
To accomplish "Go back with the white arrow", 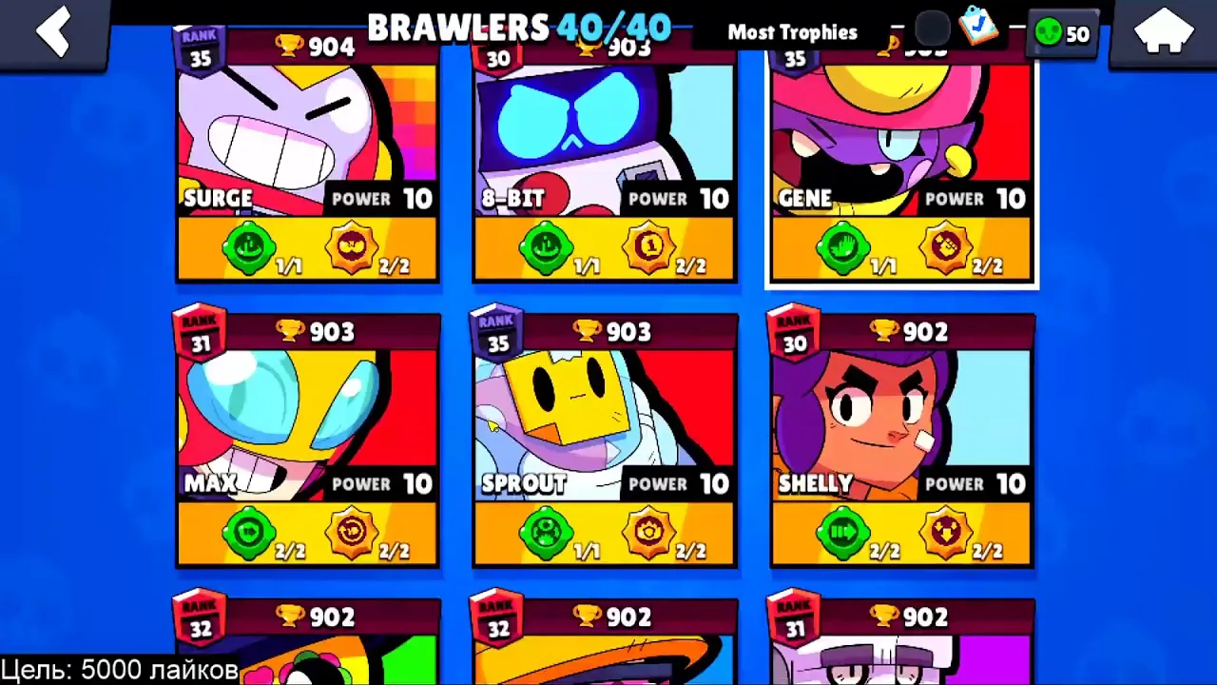I will point(53,32).
